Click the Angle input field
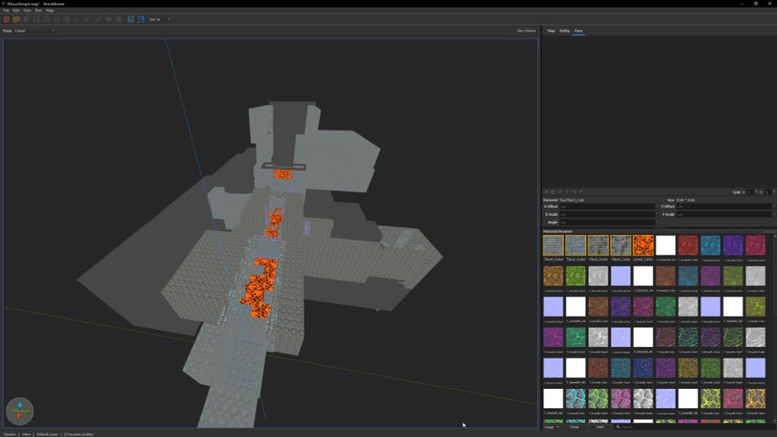Screen dimensions: 777x437 click(607, 222)
